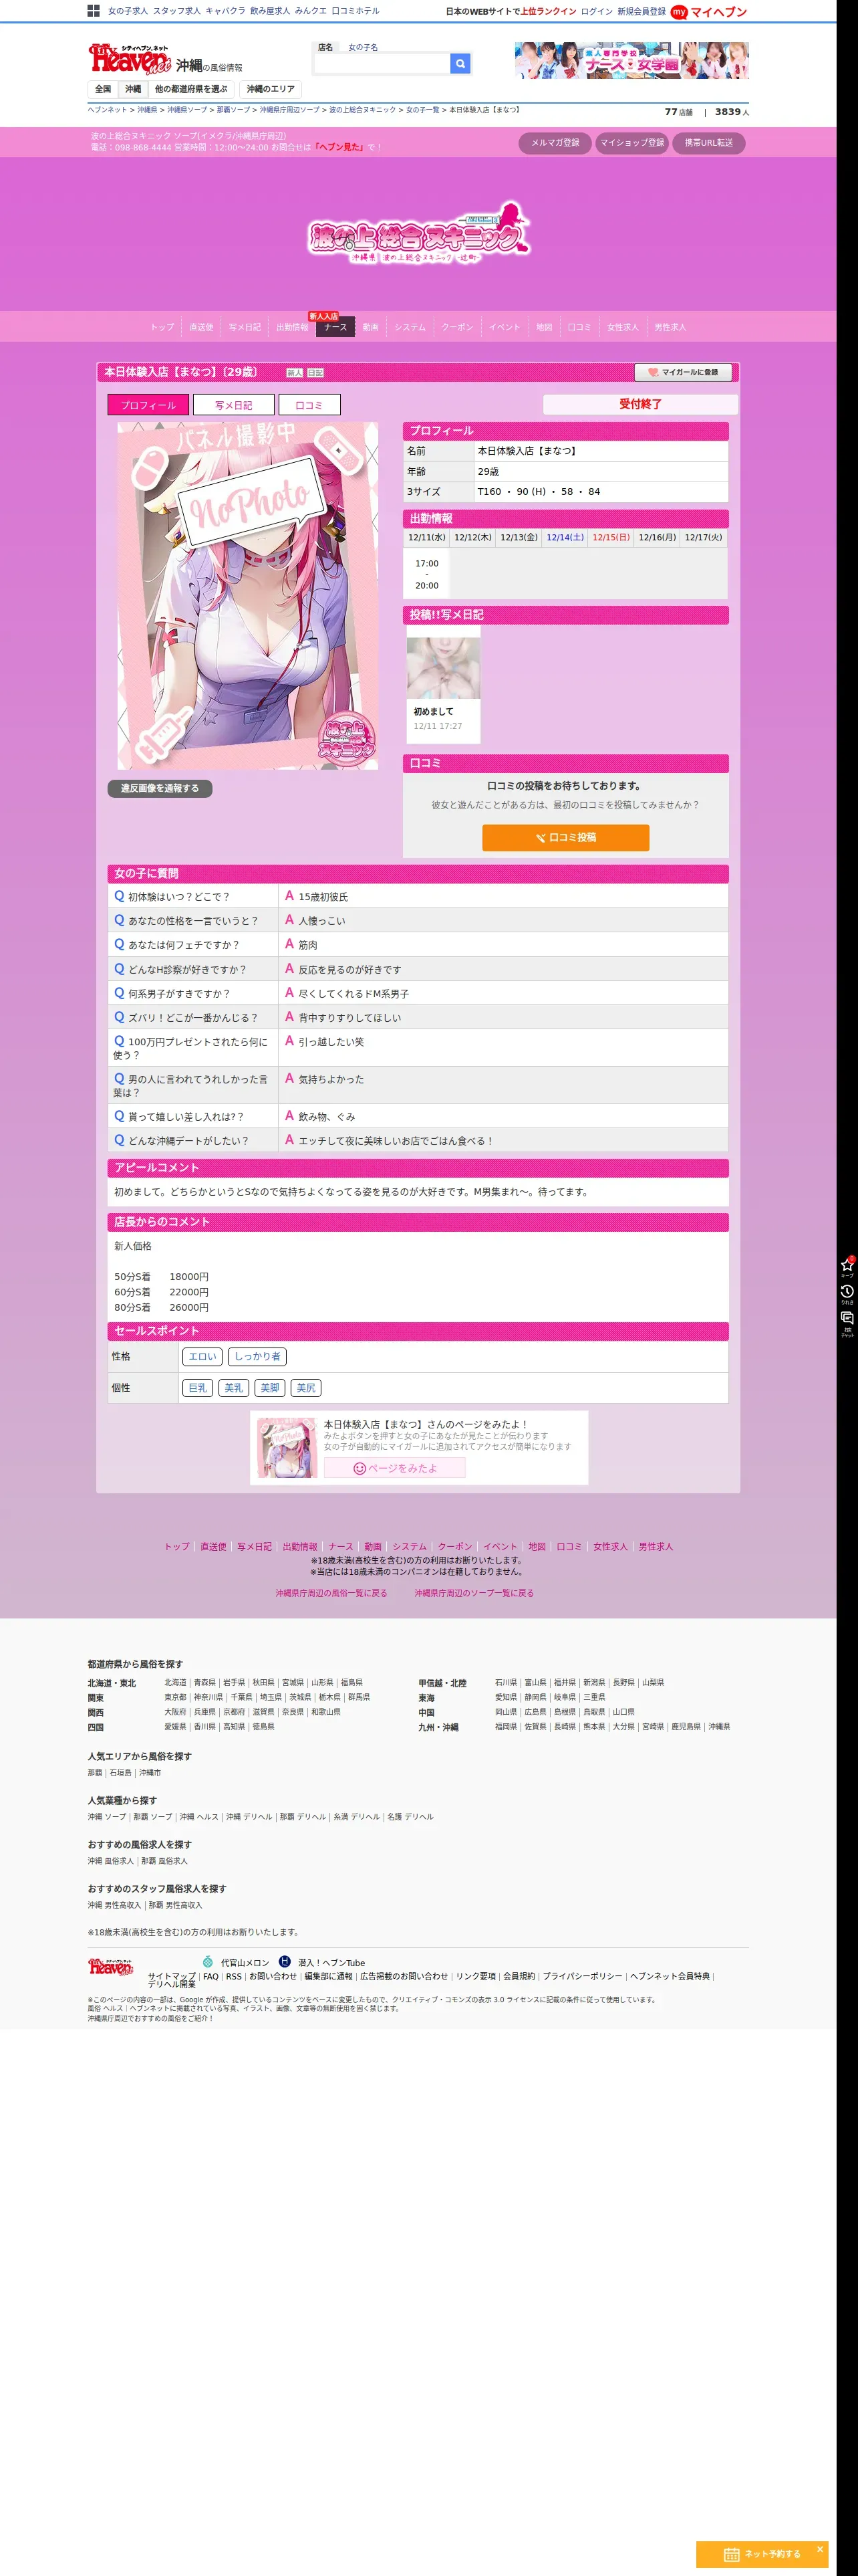858x2576 pixels.
Task: Click the エロい personality tag
Action: [x=202, y=1357]
